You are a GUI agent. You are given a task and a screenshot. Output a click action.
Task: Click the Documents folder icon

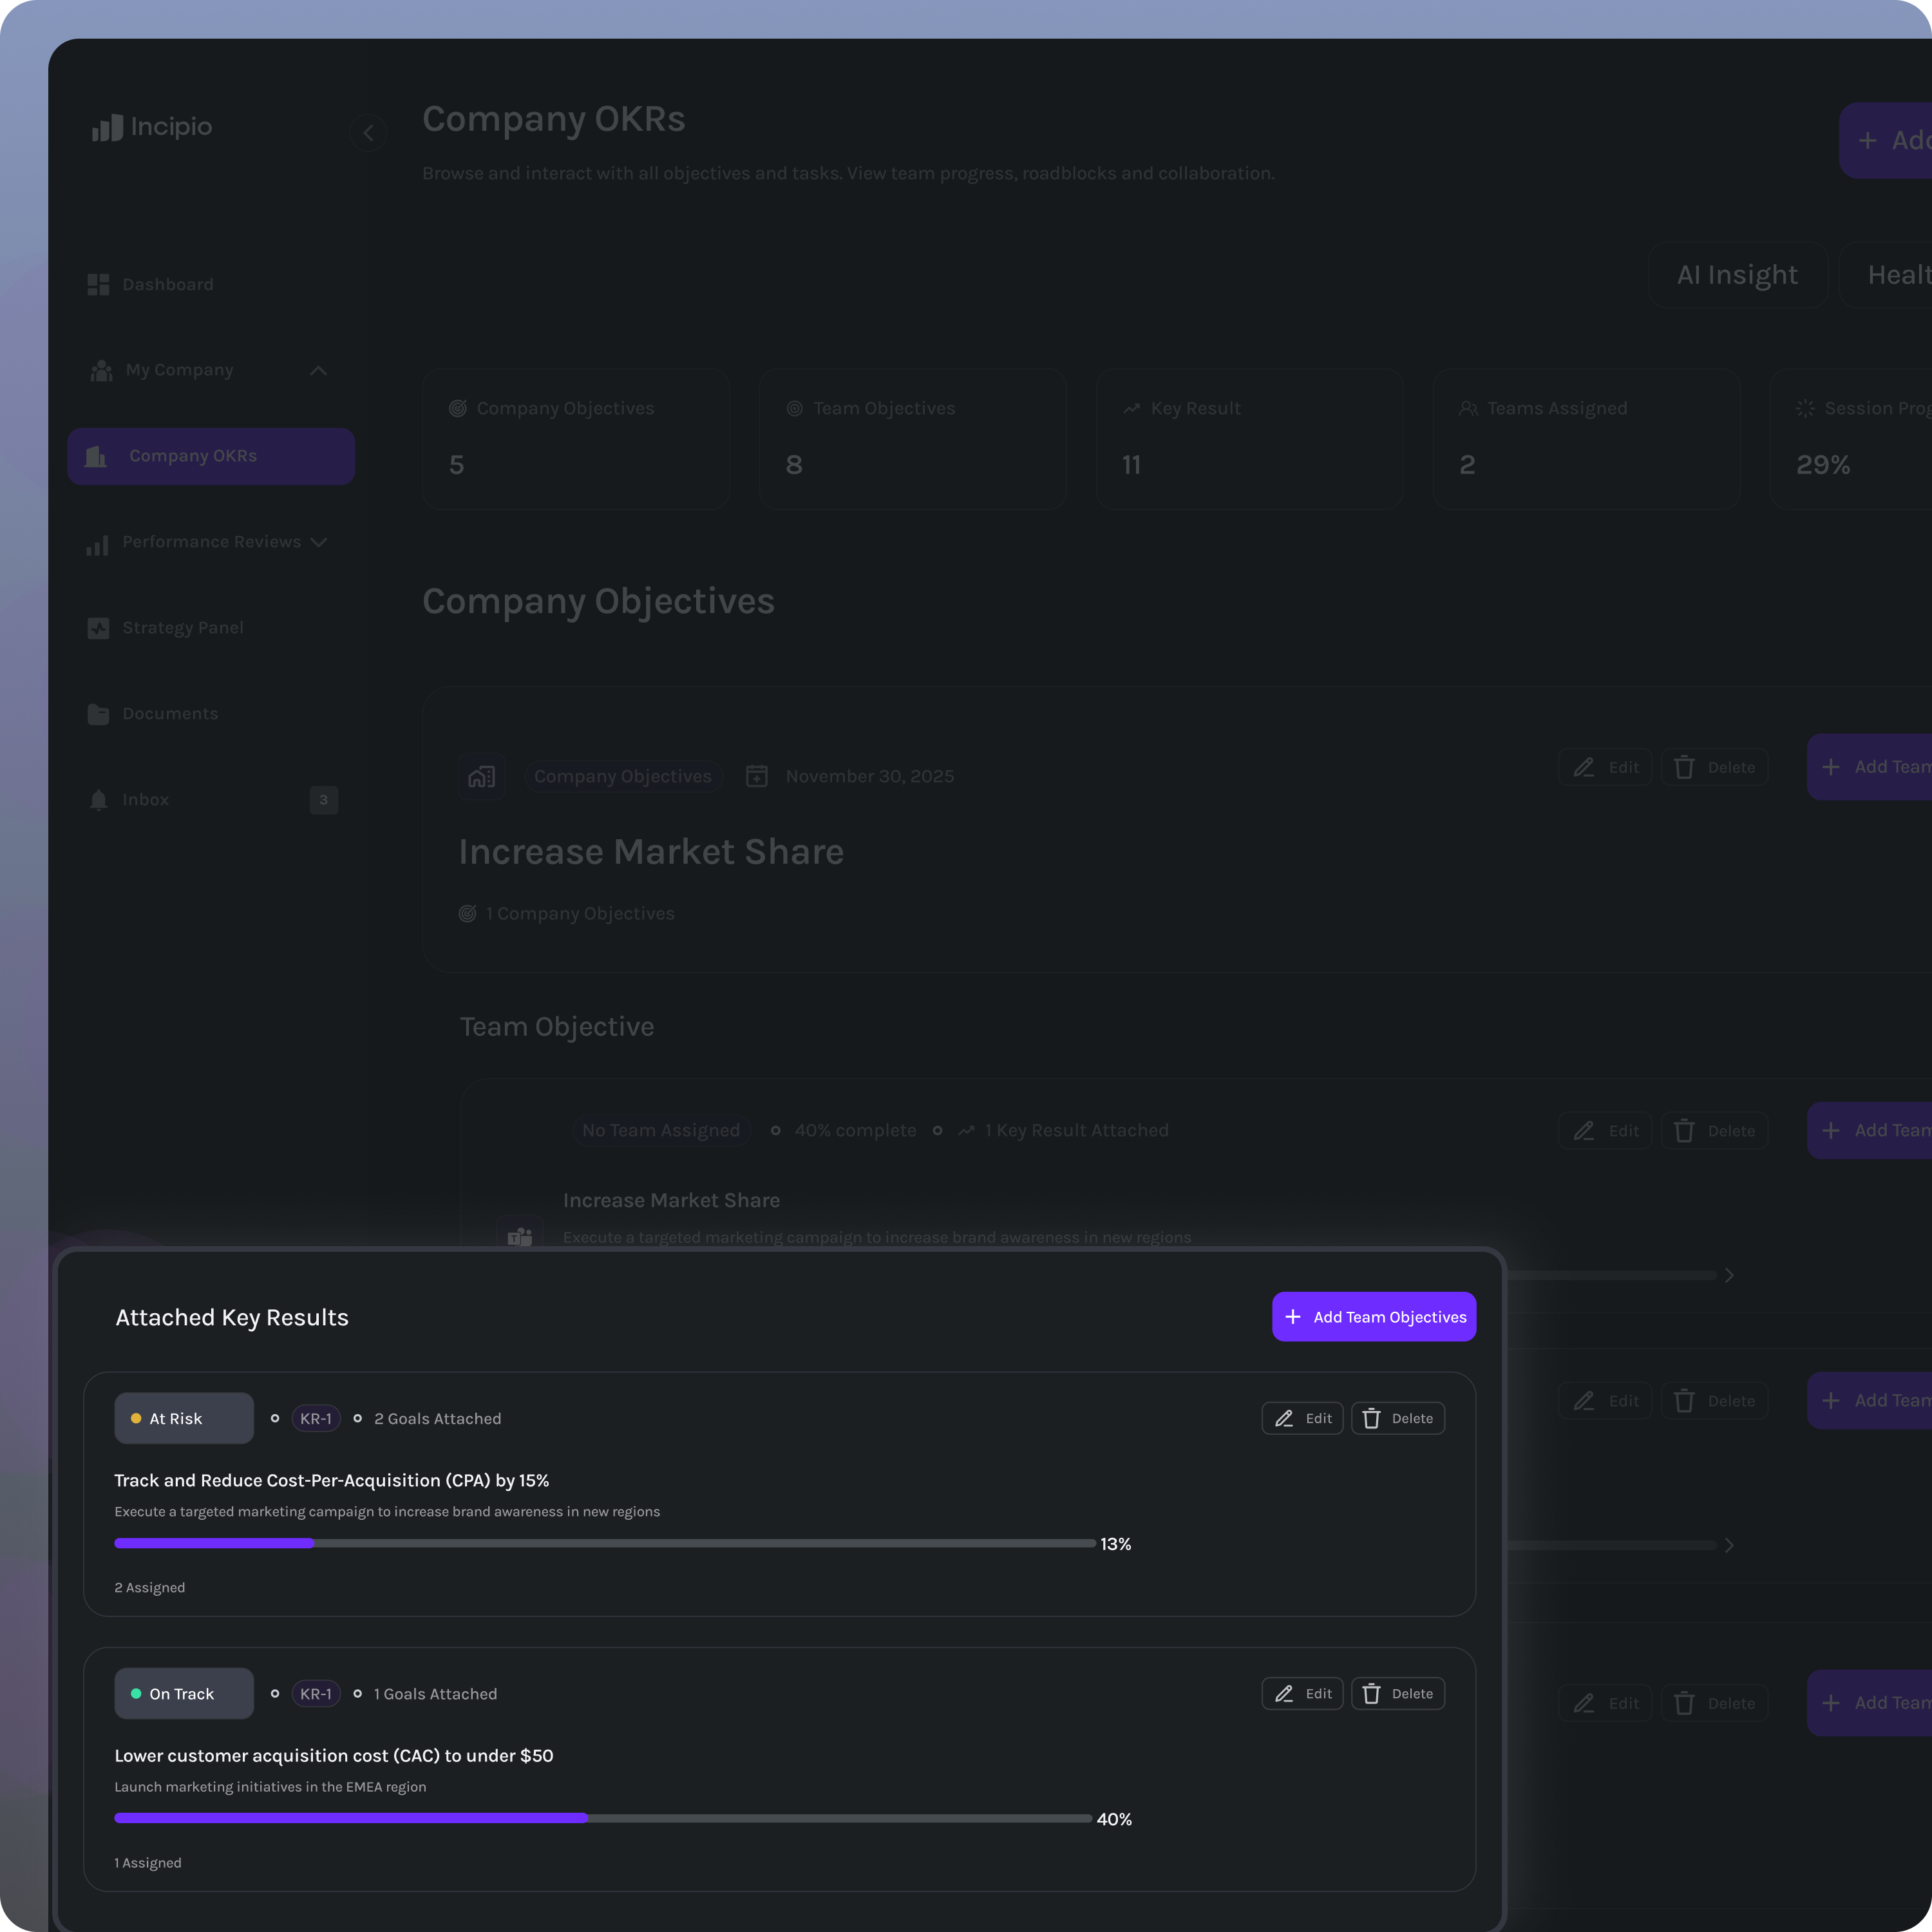click(x=98, y=714)
